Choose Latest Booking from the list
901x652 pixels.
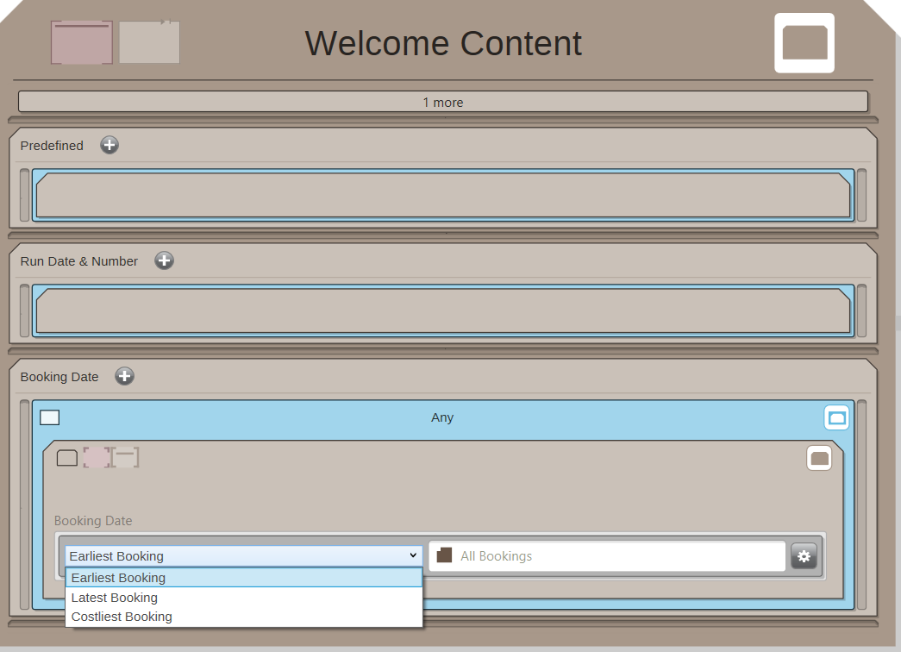pos(244,598)
